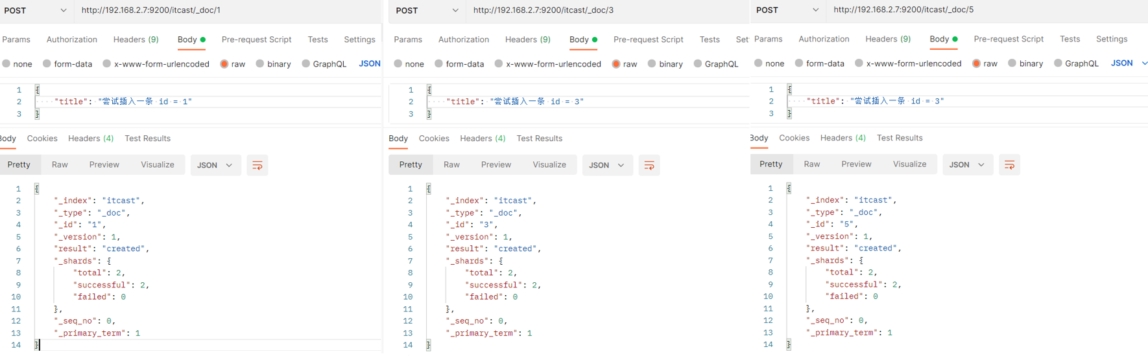Viewport: 1148px width, 356px height.
Task: Open Settings tab in _doc/1 request
Action: coord(359,39)
